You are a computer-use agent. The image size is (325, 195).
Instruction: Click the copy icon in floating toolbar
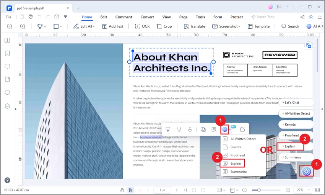[x=203, y=129]
